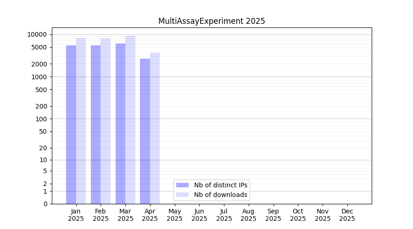Select the February downloads bar
This screenshot has height=229, width=413.
106,121
